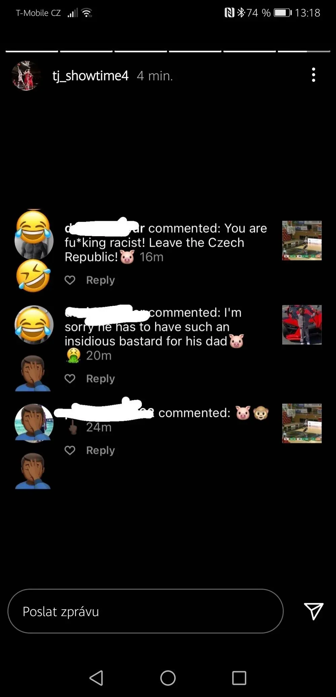Reply to the 'Leave the Czech Republic' comment
Screen dimensions: 336x697
pyautogui.click(x=100, y=280)
